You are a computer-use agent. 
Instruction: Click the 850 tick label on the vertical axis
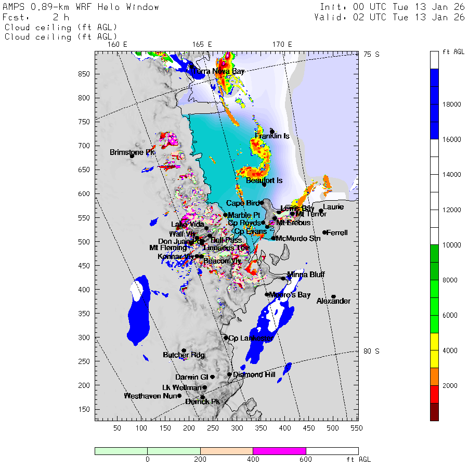pos(84,74)
